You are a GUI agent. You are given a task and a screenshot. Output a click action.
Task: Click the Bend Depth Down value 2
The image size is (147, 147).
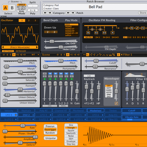click(47, 32)
